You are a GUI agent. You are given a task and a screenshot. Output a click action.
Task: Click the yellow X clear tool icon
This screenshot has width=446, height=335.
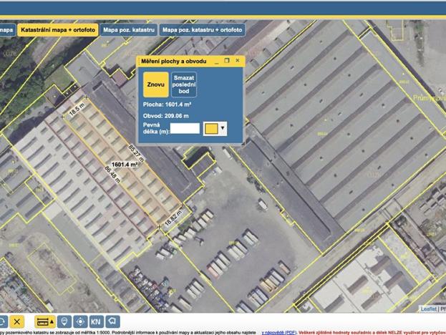point(18,321)
